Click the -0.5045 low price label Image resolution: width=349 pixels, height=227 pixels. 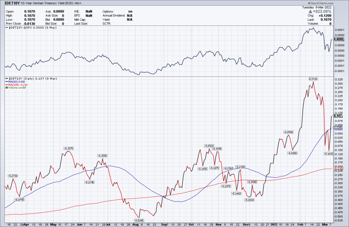(x=139, y=220)
